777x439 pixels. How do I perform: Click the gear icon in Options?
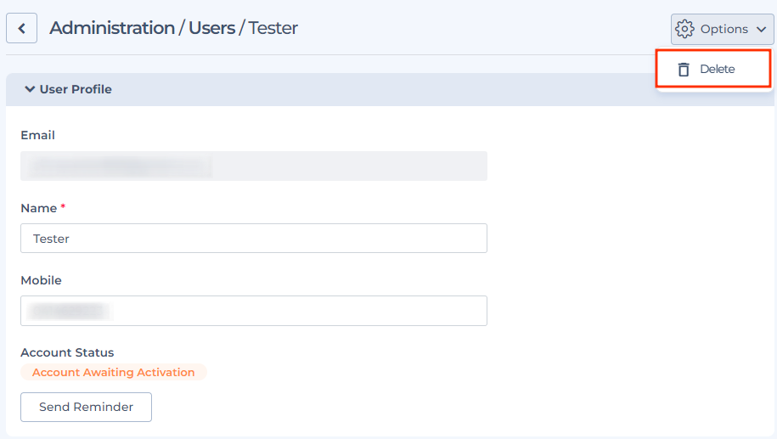point(684,29)
